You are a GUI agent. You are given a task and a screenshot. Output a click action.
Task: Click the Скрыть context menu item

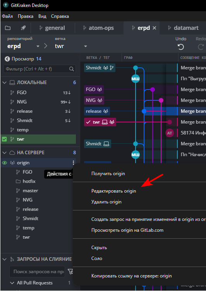[99, 248]
